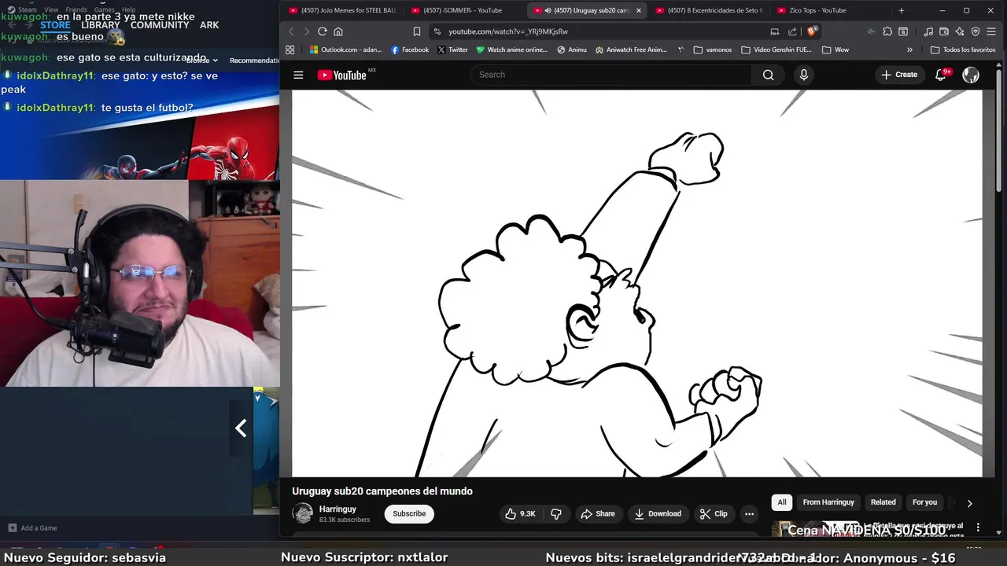Select the From Harringuy filter chip
This screenshot has height=566, width=1007.
(x=828, y=502)
